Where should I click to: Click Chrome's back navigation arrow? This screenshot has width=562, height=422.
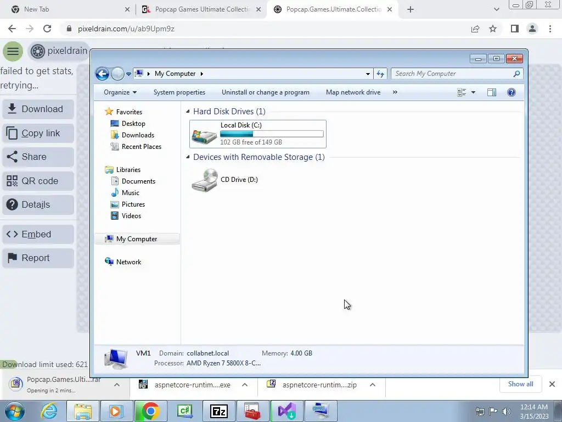[x=12, y=29]
